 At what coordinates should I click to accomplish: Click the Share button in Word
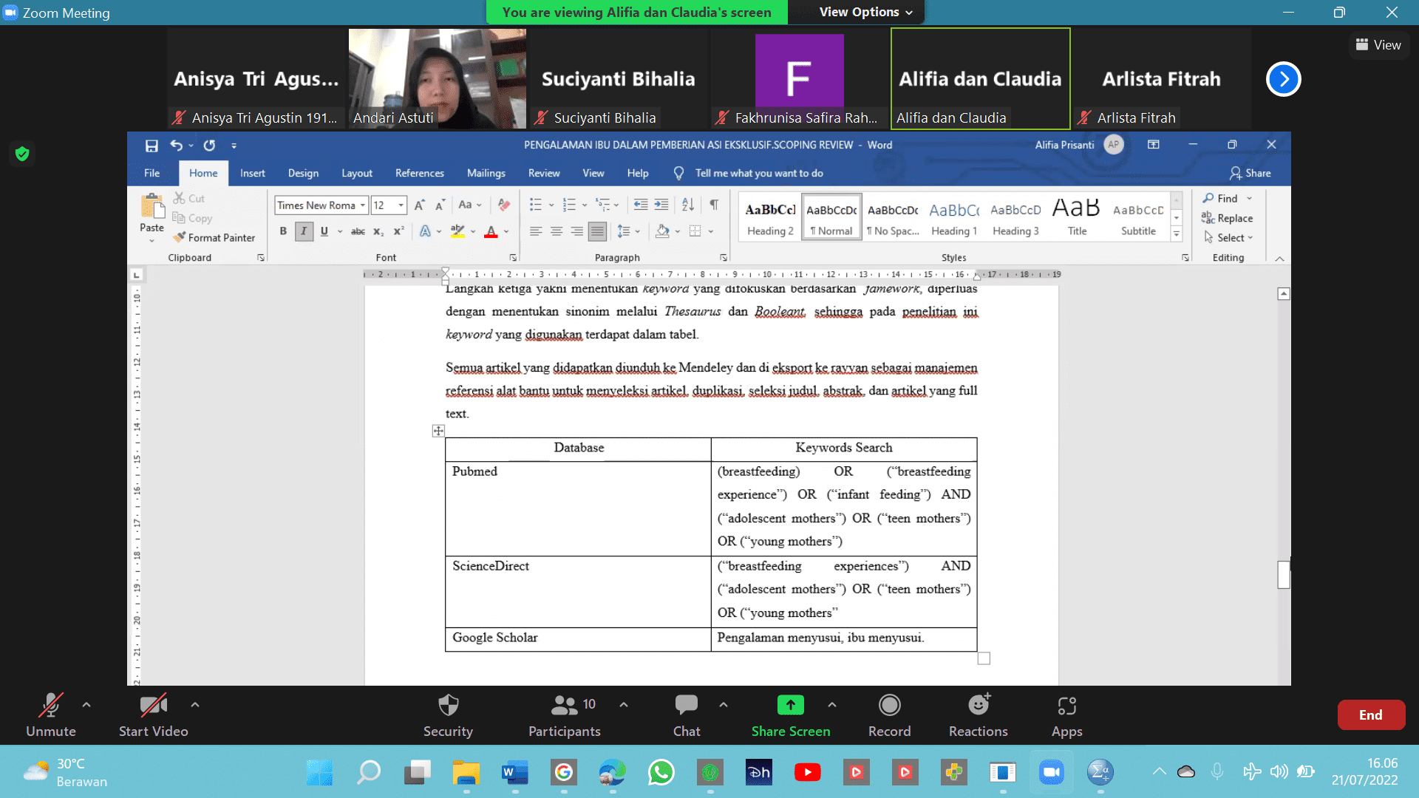1250,173
